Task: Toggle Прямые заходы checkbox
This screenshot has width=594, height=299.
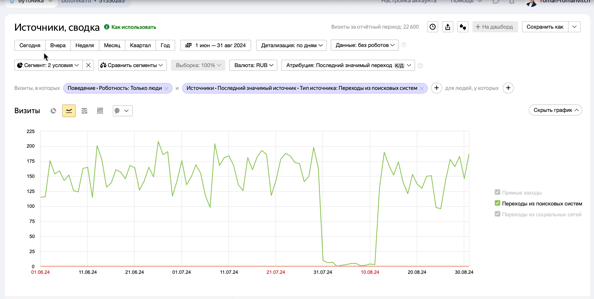Action: [x=497, y=192]
